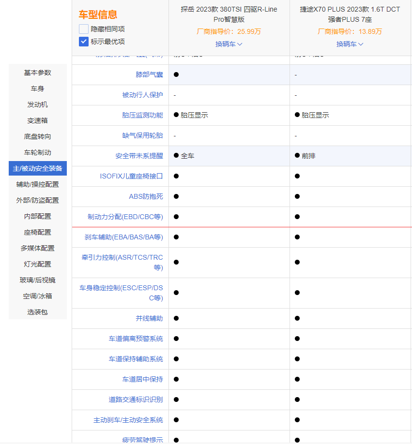This screenshot has width=412, height=444.
Task: Click the 探岳 2023款 380TSI model title
Action: (x=229, y=15)
